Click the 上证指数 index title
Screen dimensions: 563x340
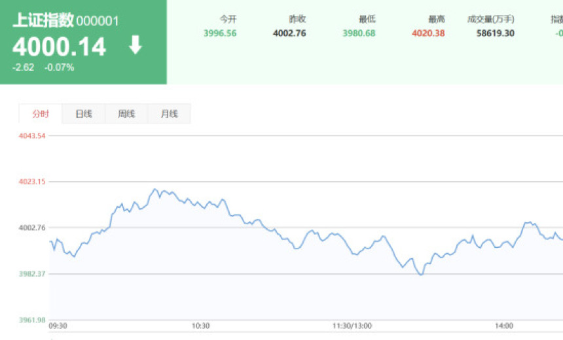(x=43, y=20)
